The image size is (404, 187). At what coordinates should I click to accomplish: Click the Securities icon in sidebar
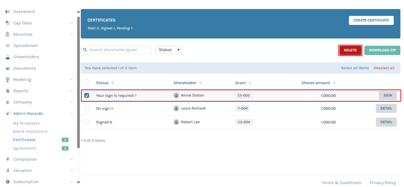point(8,34)
